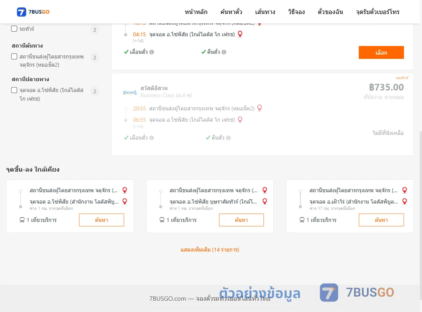Click ค้นหา in บุษราคัมทัวร์ card

[x=241, y=220]
